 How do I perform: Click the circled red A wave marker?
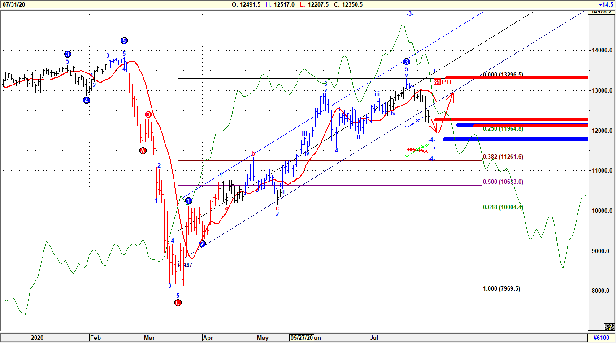143,151
